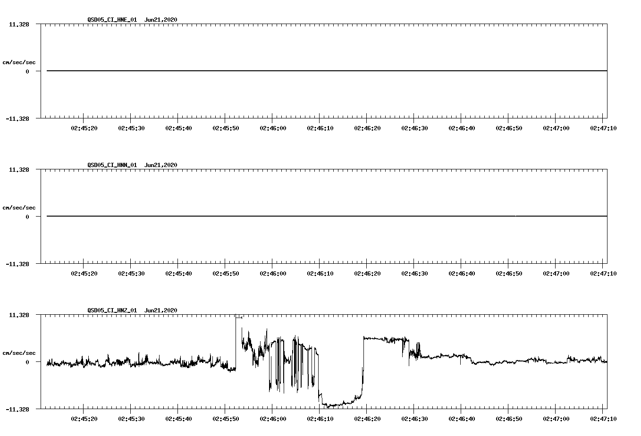
Task: Click the cm/sec/sec unit label of HNE plot
Action: click(19, 62)
